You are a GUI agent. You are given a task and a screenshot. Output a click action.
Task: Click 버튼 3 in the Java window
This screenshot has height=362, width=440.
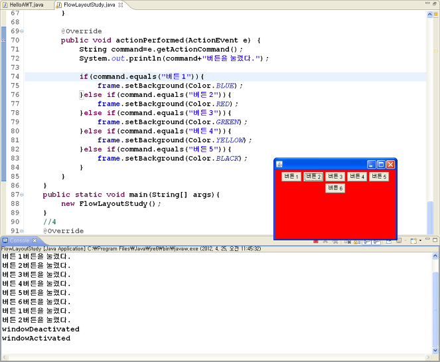pos(335,177)
